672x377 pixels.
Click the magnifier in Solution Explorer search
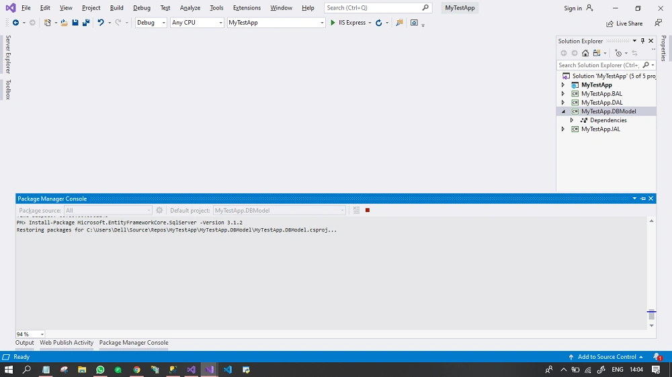(646, 65)
